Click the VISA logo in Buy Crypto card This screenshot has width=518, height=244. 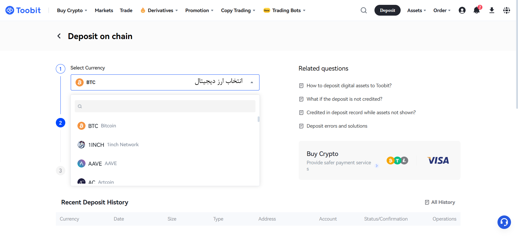pos(438,161)
